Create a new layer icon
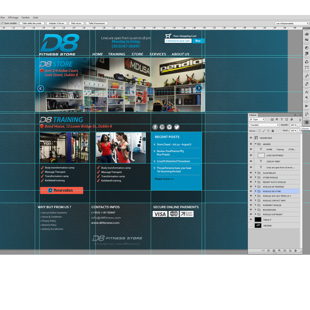Screen dimensions: 310x310 click(x=290, y=251)
